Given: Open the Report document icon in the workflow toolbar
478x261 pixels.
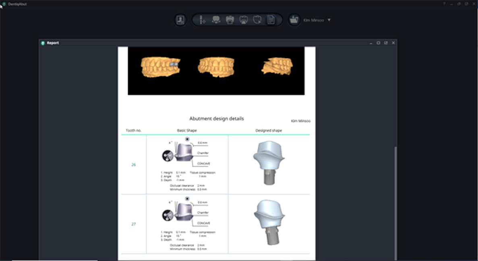Looking at the screenshot, I should [x=271, y=20].
